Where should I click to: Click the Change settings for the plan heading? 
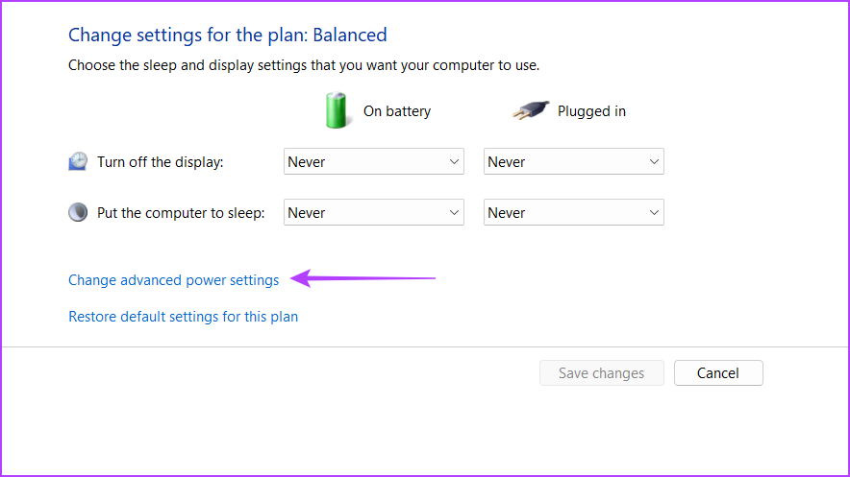click(x=228, y=35)
